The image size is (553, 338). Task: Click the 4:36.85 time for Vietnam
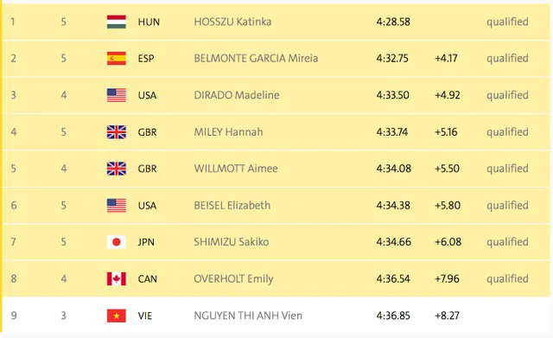coord(393,316)
